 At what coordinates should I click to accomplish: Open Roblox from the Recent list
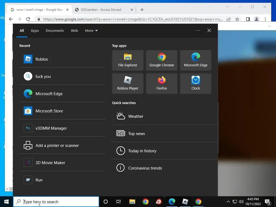[63, 59]
